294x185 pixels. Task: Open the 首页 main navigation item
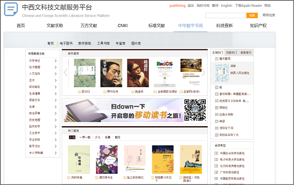(x=21, y=25)
